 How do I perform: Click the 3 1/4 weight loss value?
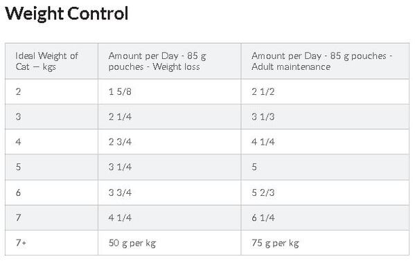[120, 167]
